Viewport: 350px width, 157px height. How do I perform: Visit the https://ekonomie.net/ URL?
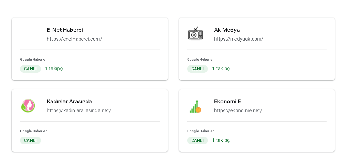[x=238, y=111]
